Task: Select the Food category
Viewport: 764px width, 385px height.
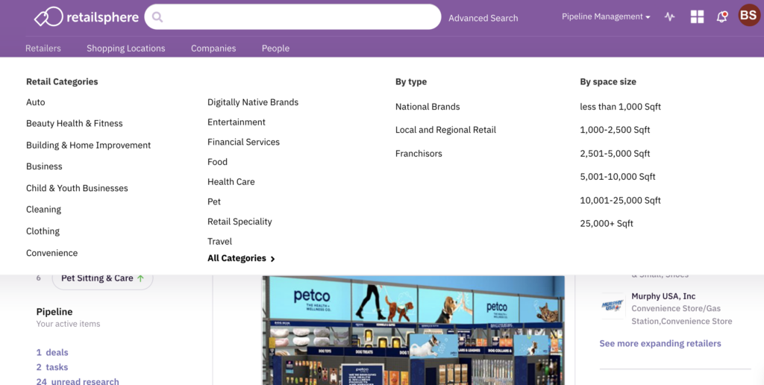Action: tap(217, 162)
